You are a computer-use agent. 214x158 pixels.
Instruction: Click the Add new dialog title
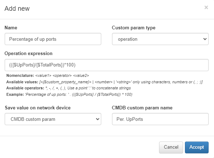point(17,9)
